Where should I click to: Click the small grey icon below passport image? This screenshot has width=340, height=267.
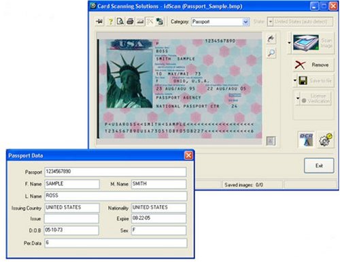[x=271, y=141]
